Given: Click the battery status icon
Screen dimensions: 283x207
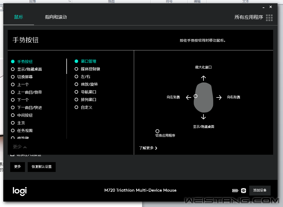Looking at the screenshot, I should pyautogui.click(x=235, y=190).
